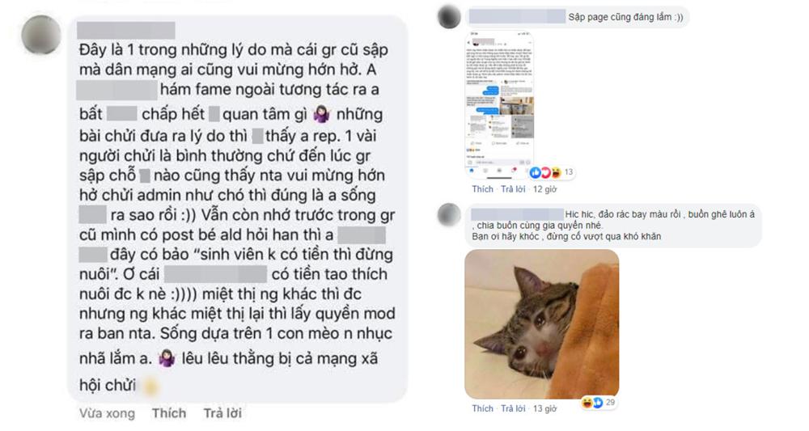Image resolution: width=809 pixels, height=431 pixels.
Task: Open avatar of the 'Hic hic' commenter
Action: pos(449,214)
